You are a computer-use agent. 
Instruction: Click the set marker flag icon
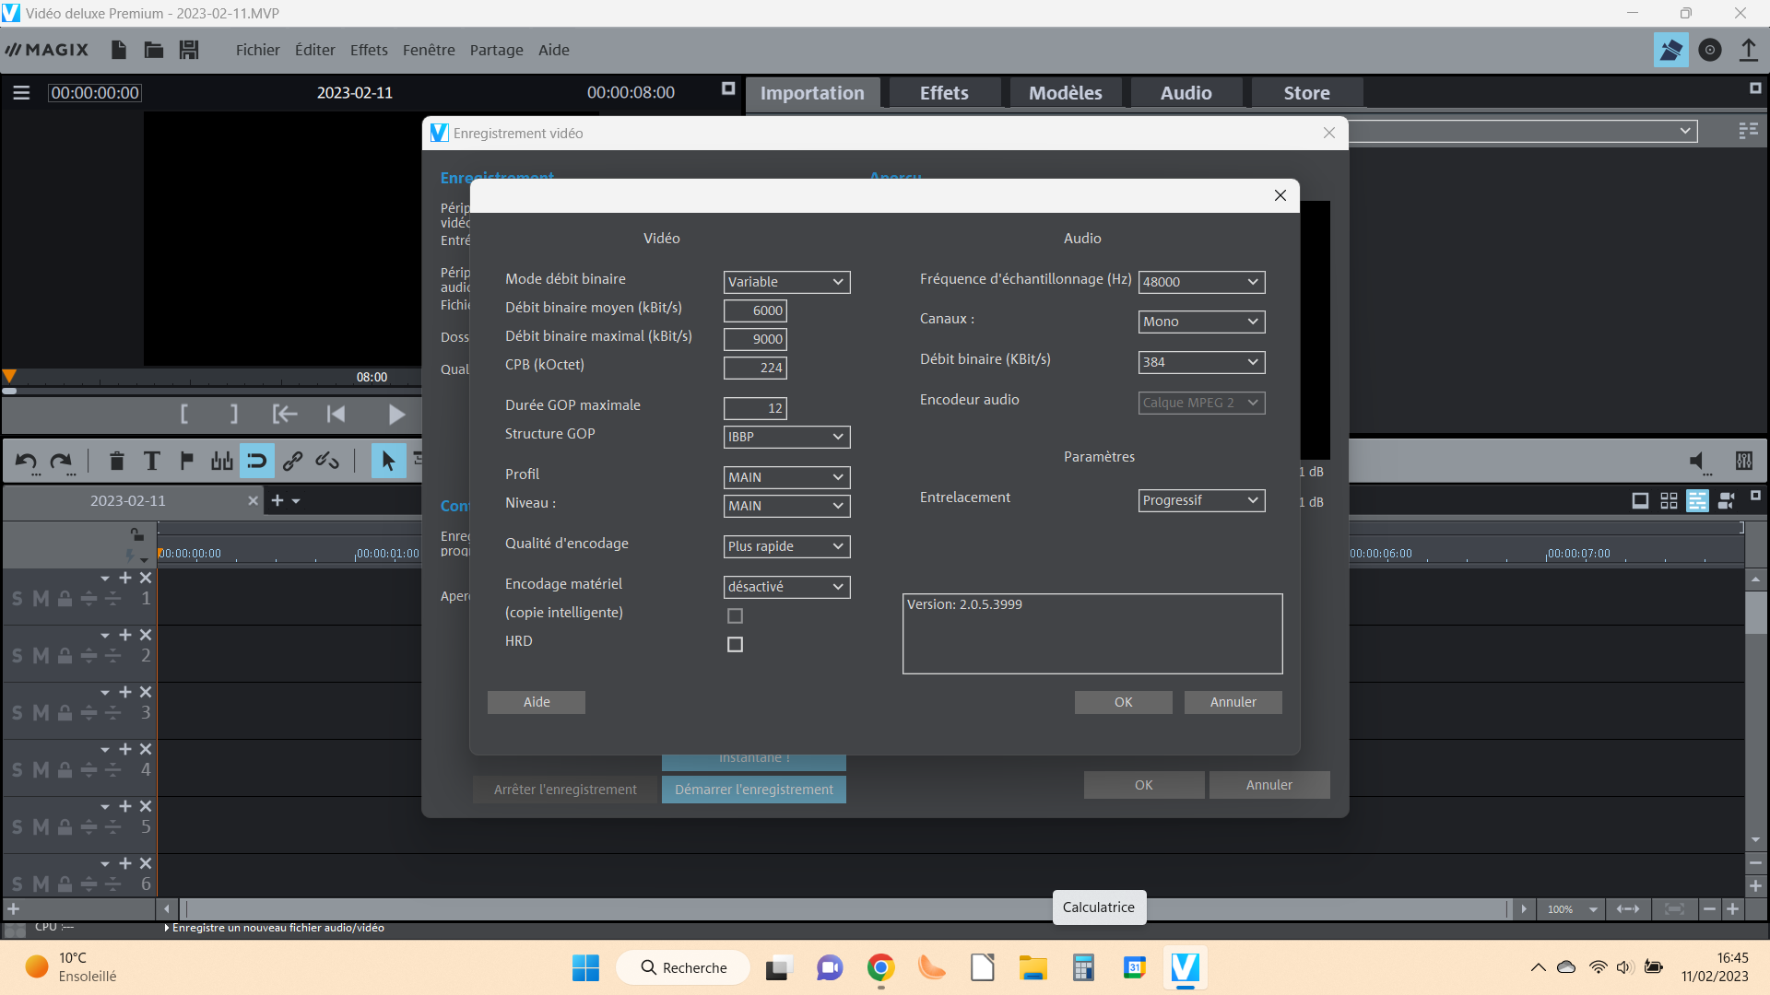tap(187, 461)
